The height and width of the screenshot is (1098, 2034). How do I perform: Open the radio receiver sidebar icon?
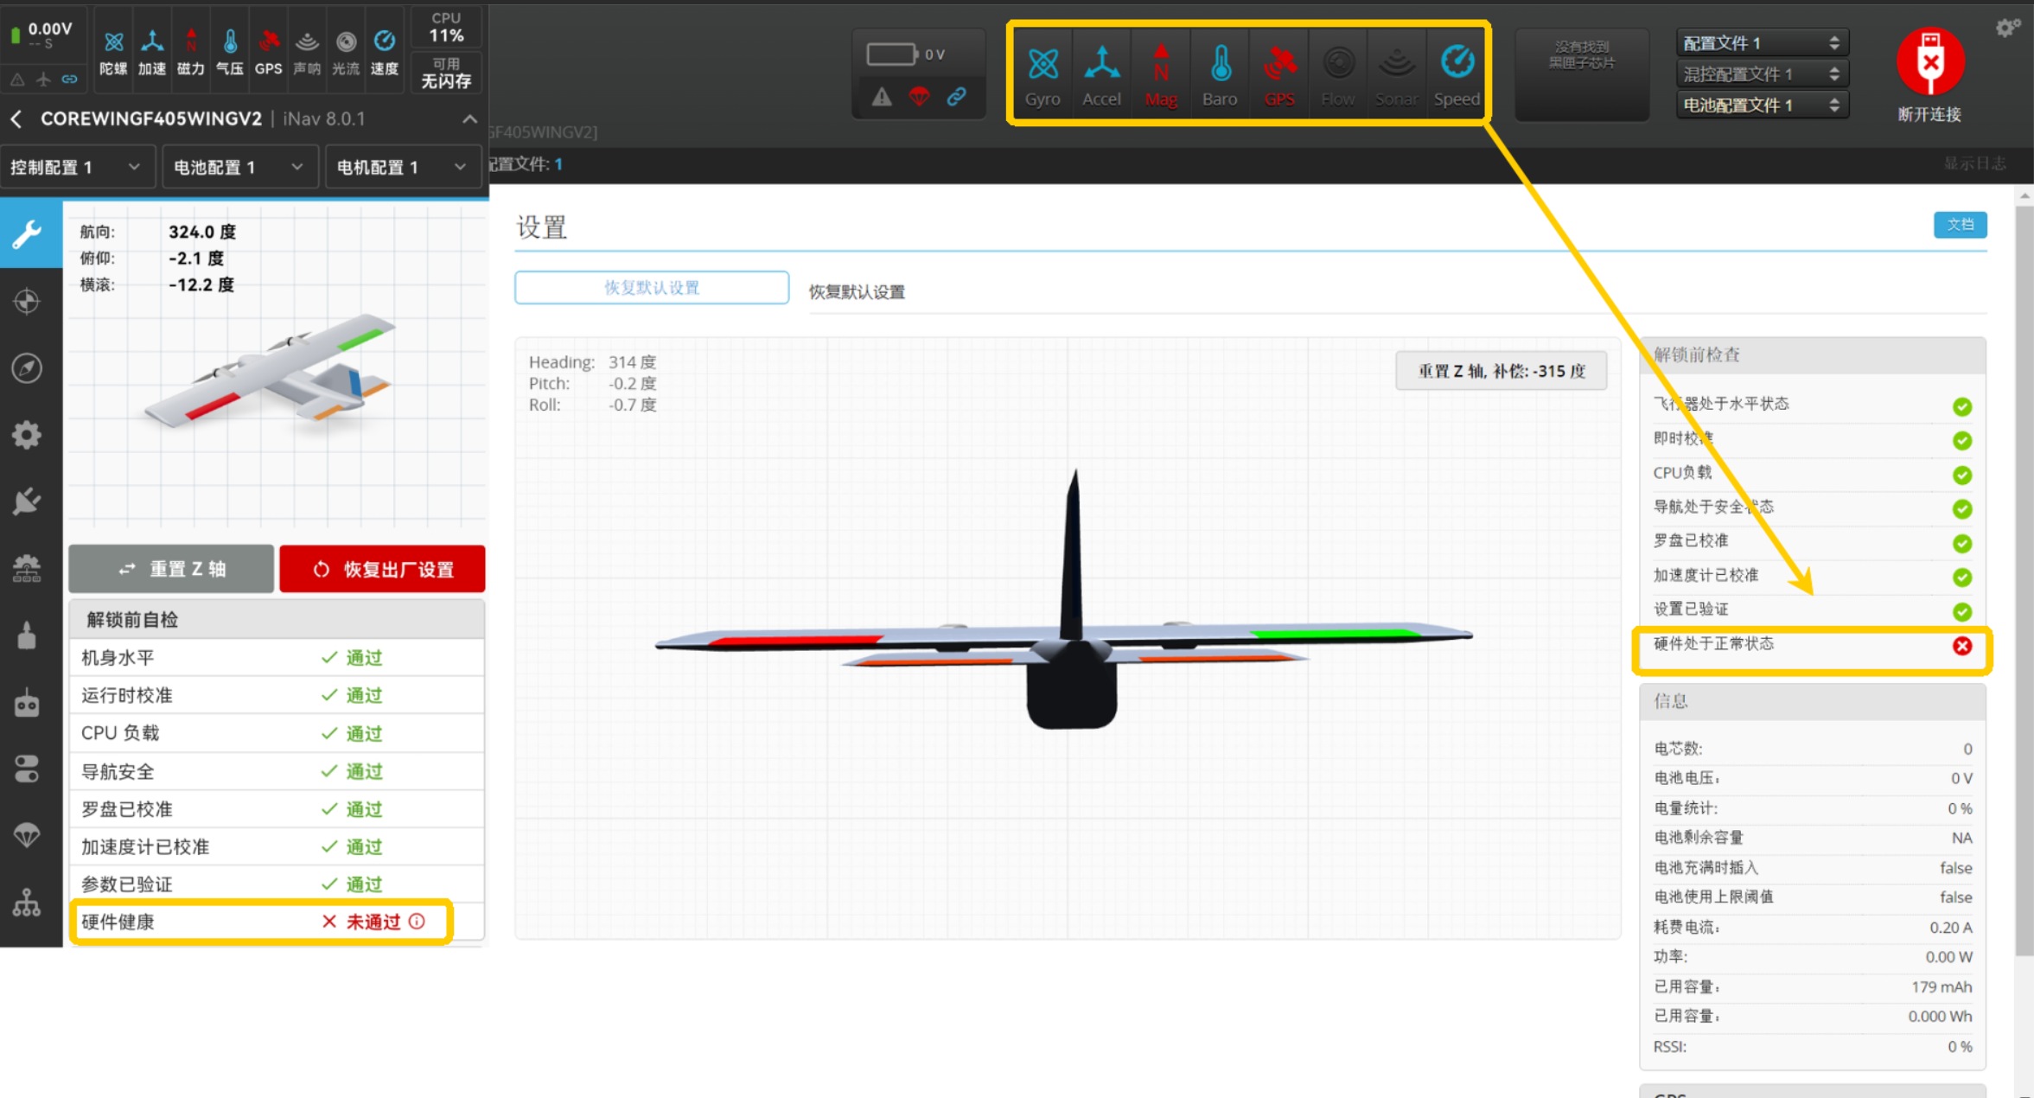coord(28,703)
